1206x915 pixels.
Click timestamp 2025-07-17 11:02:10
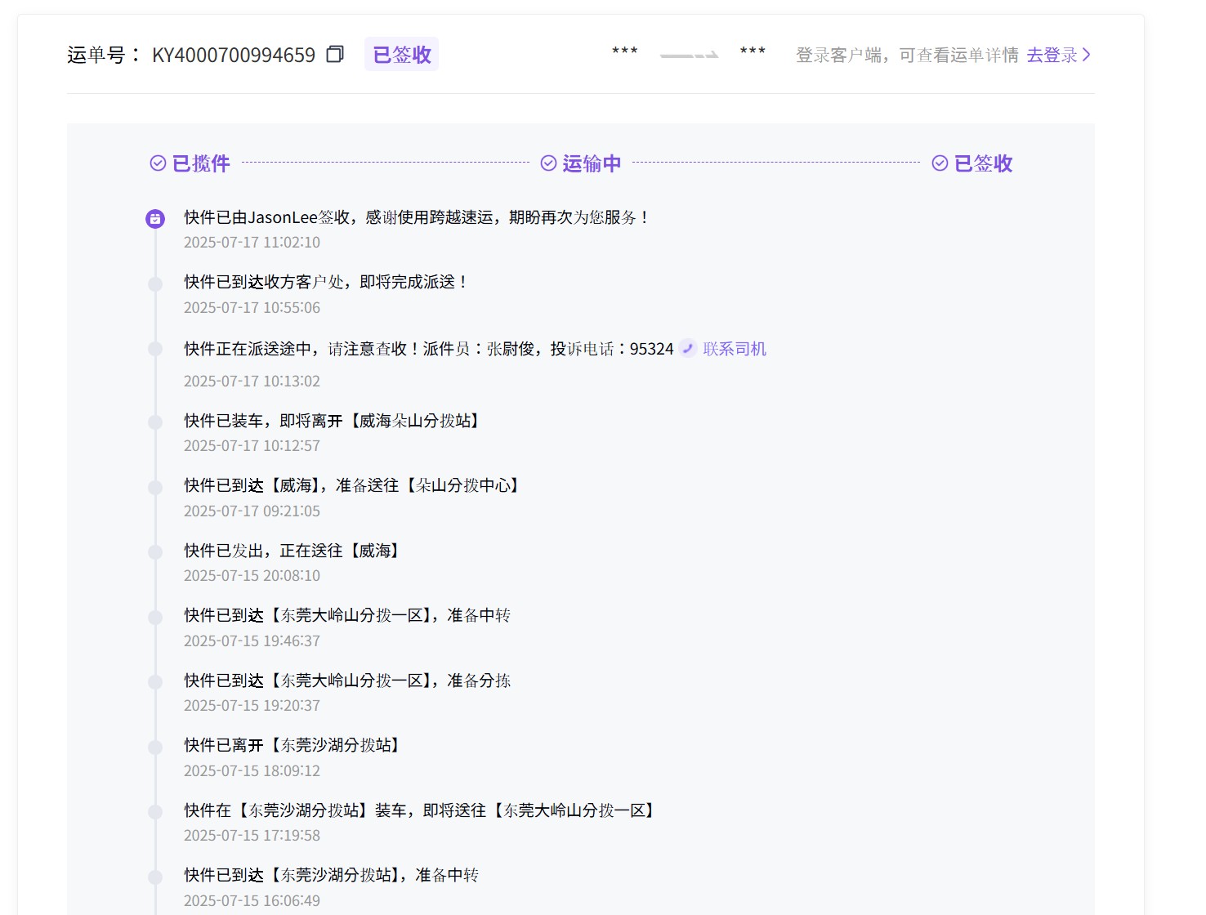click(252, 243)
